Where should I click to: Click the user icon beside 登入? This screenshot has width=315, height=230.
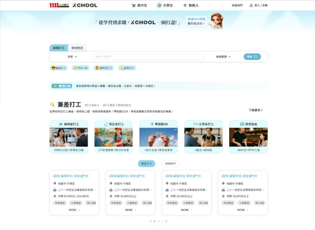point(251,5)
